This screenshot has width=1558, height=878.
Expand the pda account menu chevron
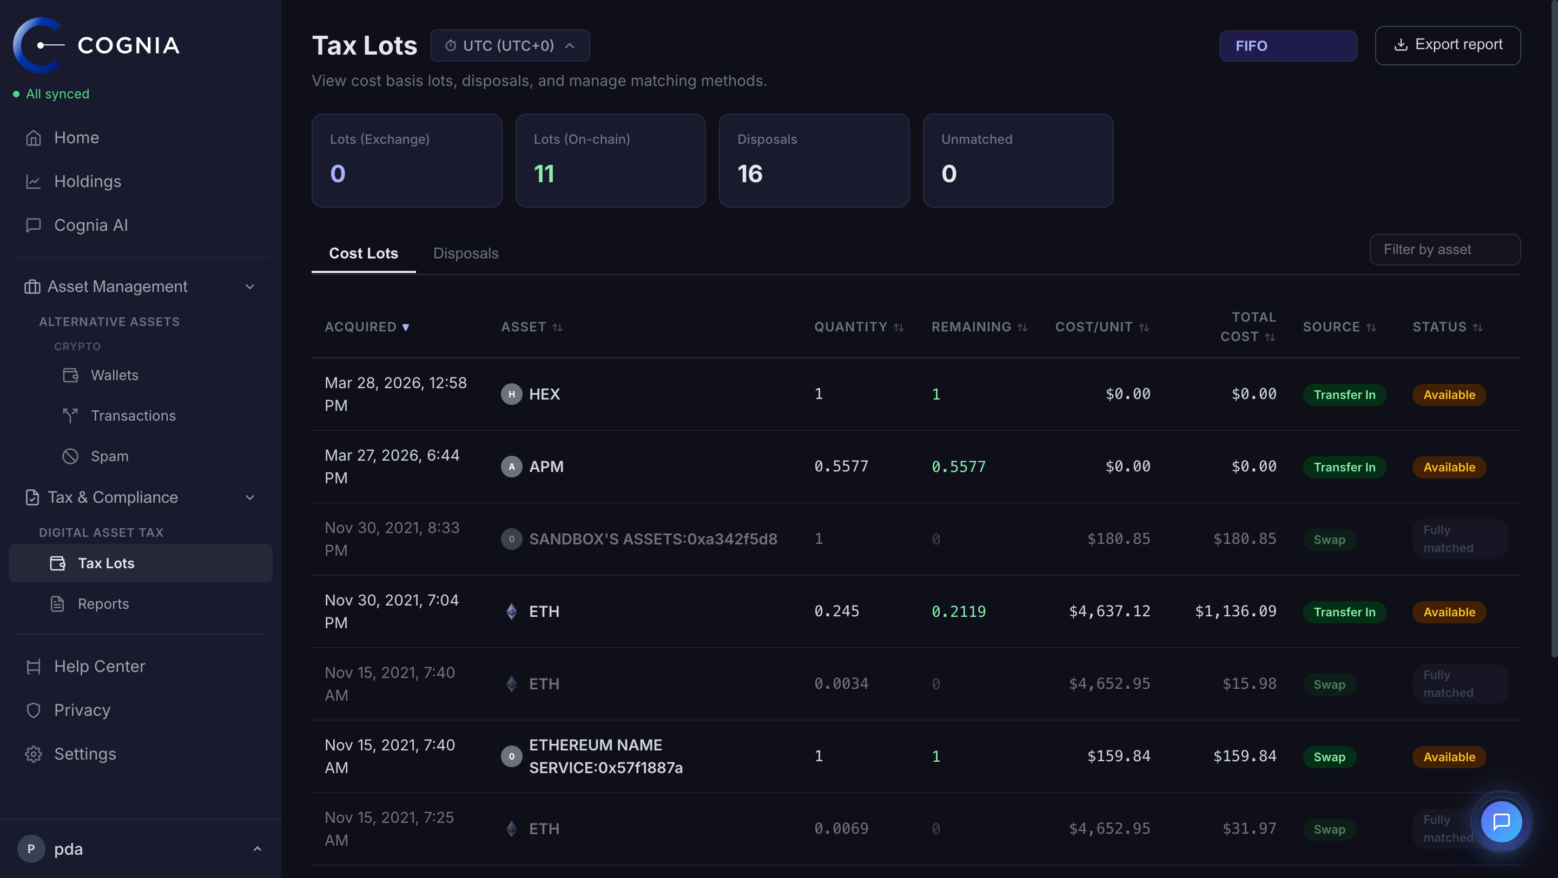click(x=257, y=849)
